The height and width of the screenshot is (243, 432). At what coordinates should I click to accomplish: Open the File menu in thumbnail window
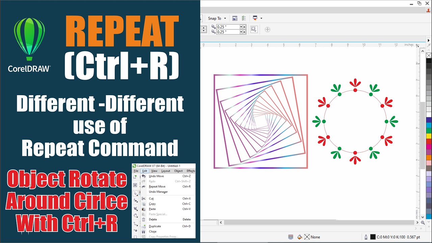tap(136, 171)
